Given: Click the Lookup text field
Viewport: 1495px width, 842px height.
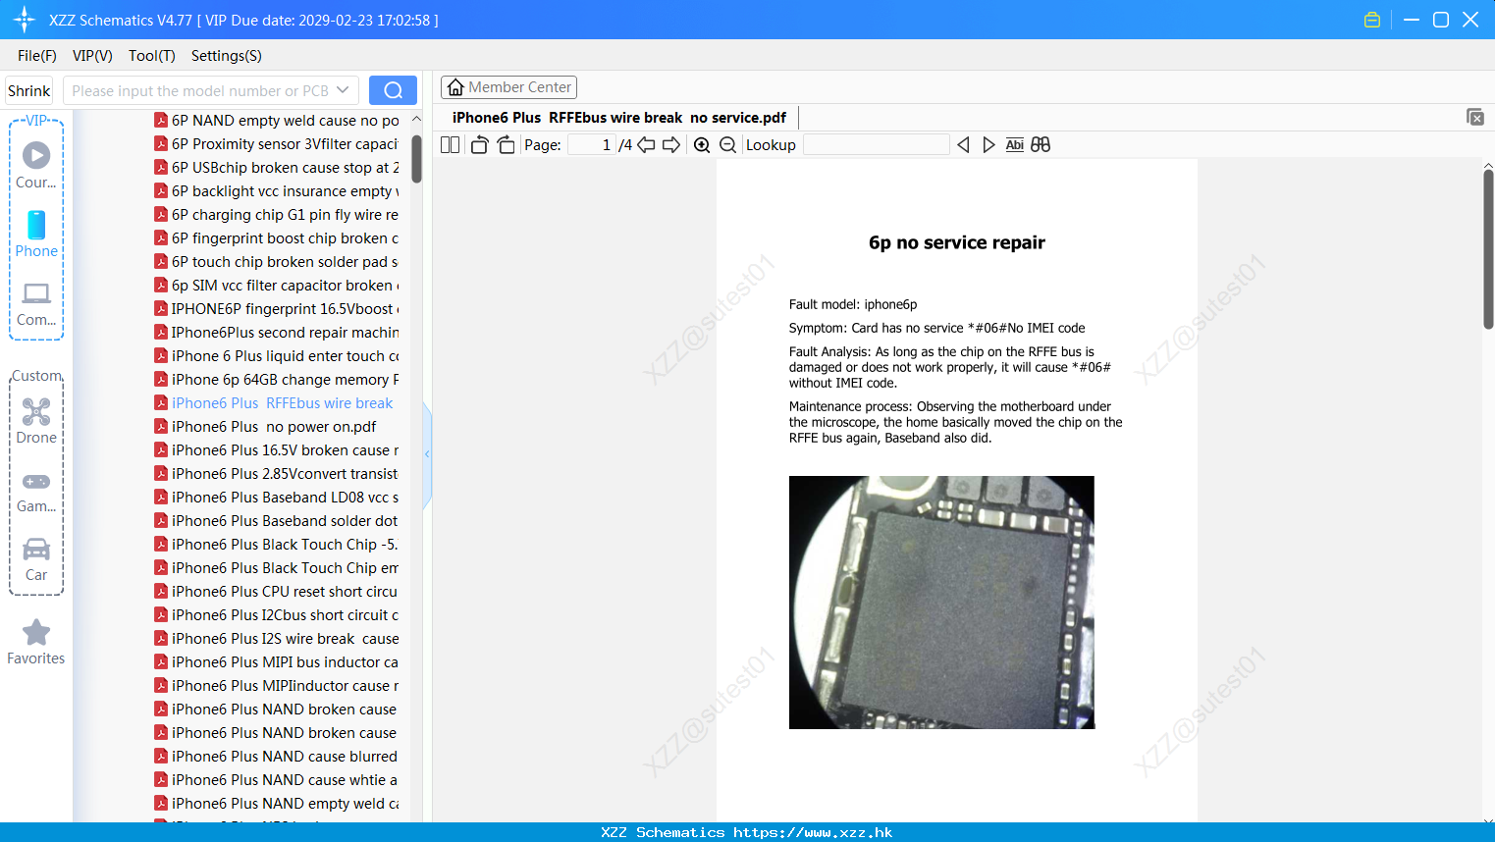Looking at the screenshot, I should coord(876,144).
